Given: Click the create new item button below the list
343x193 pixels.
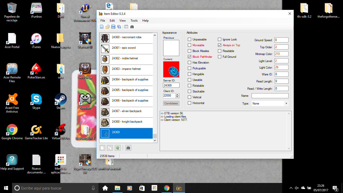Looking at the screenshot, I should (102, 148).
